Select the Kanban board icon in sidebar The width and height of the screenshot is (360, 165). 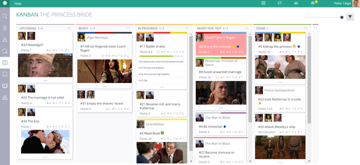(5, 63)
